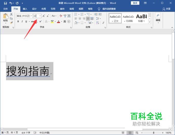Open the font name dropdown

31,16
